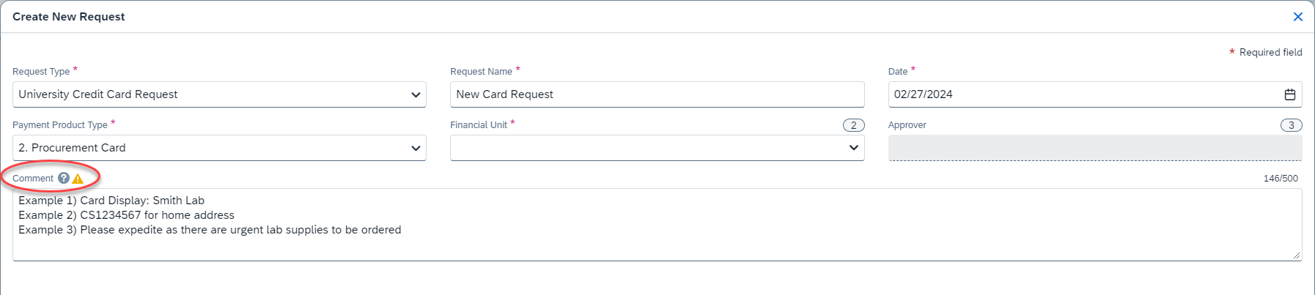Click the 02/27/2024 date text

click(924, 94)
